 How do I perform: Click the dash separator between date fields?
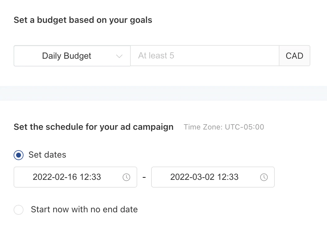(x=144, y=178)
